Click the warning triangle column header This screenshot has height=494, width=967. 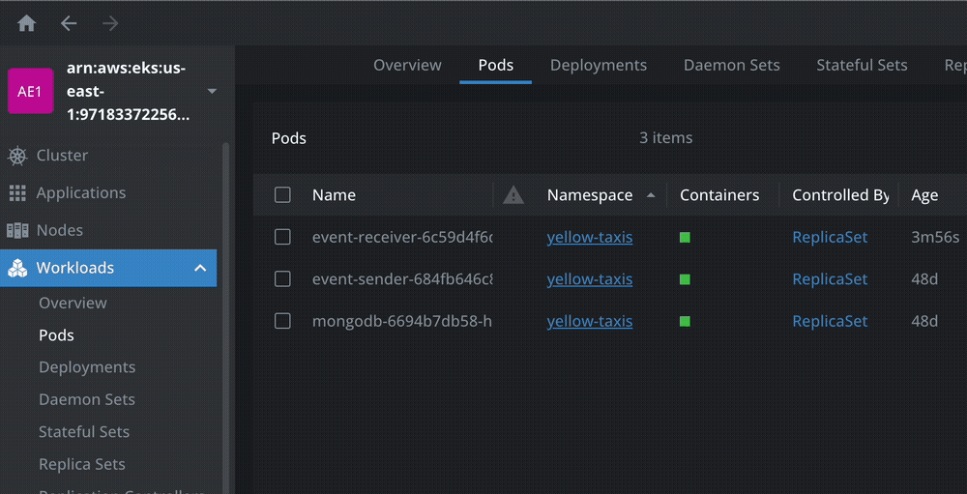(513, 195)
